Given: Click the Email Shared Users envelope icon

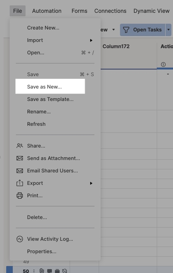Looking at the screenshot, I should tap(20, 171).
